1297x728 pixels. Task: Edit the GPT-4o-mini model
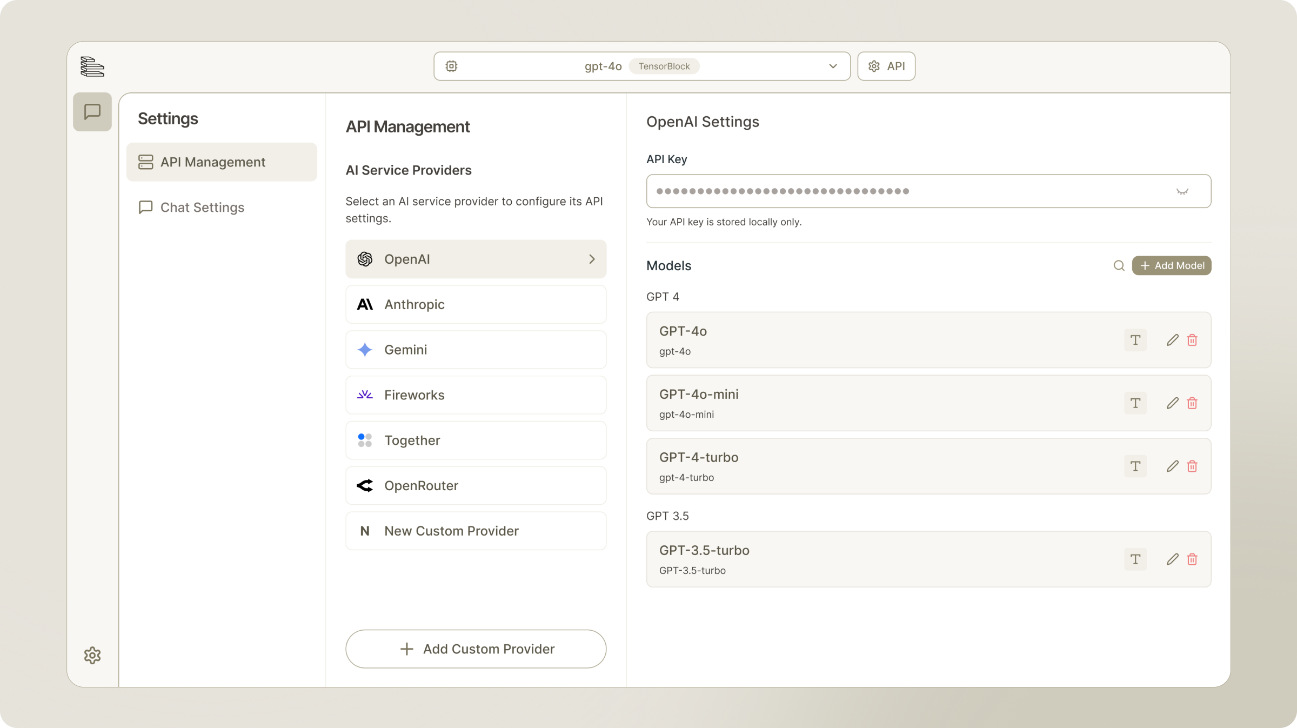[x=1172, y=403]
